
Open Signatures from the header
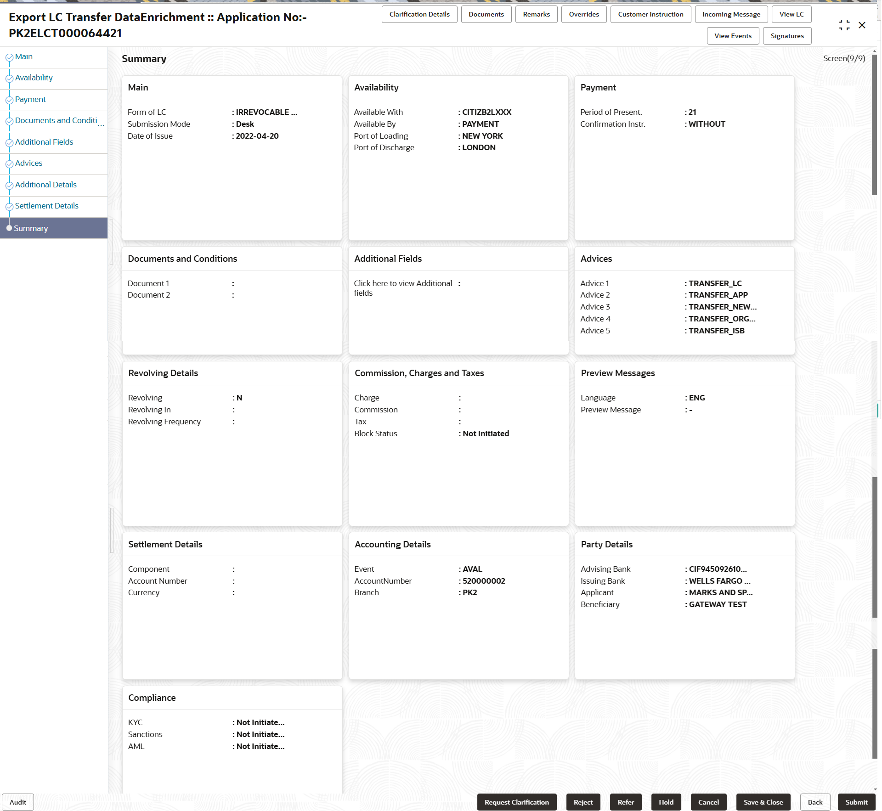tap(787, 36)
